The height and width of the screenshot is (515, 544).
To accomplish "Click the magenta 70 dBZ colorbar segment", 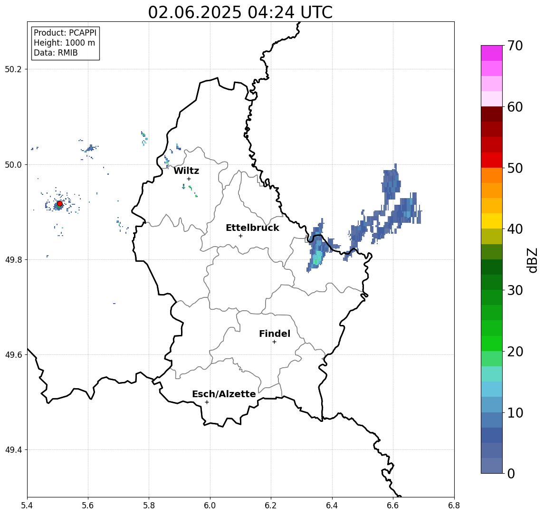I will 492,53.
